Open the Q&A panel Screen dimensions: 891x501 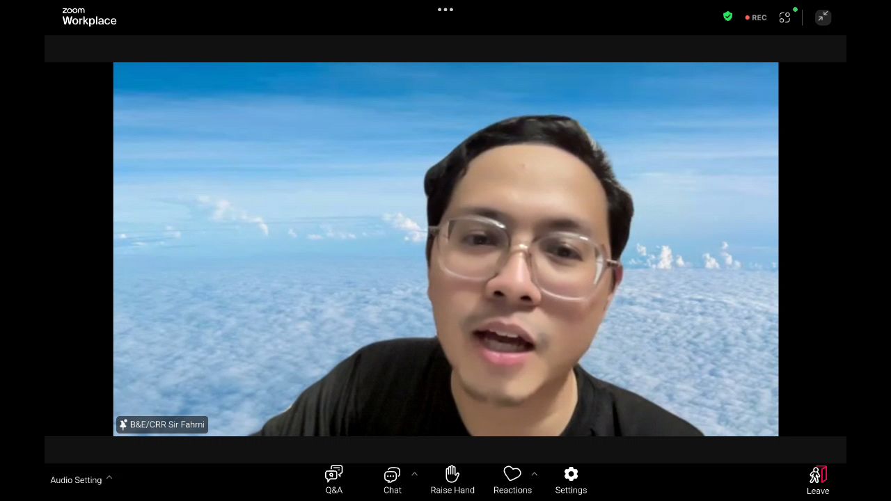334,480
